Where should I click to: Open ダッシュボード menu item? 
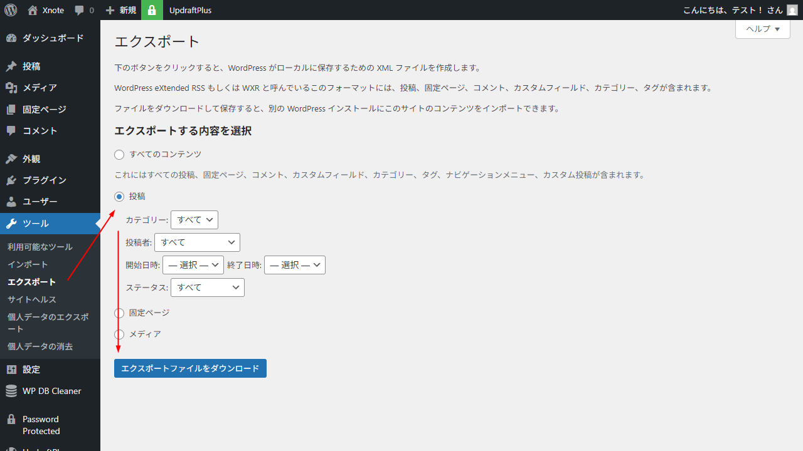tap(50, 38)
